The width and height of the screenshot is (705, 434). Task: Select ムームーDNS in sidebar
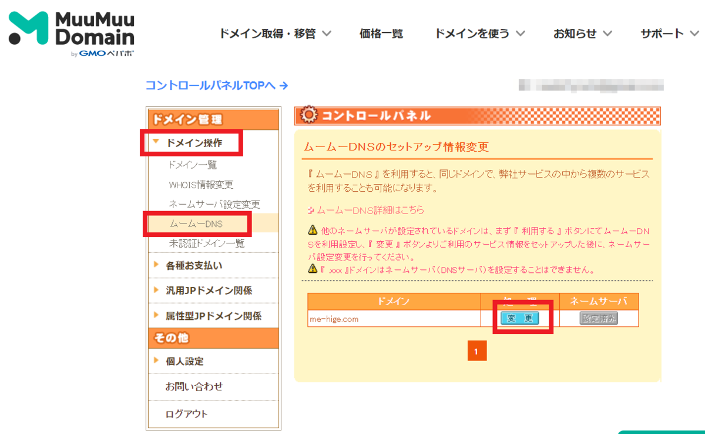[196, 224]
